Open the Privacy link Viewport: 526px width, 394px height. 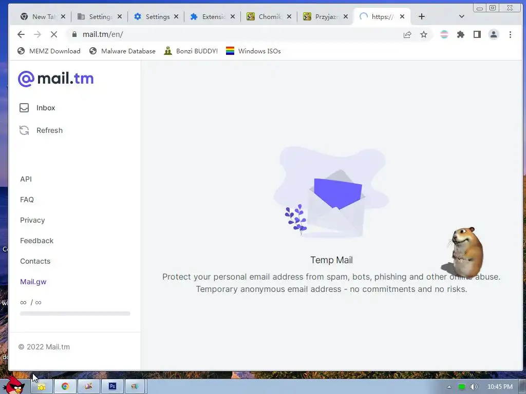coord(32,220)
